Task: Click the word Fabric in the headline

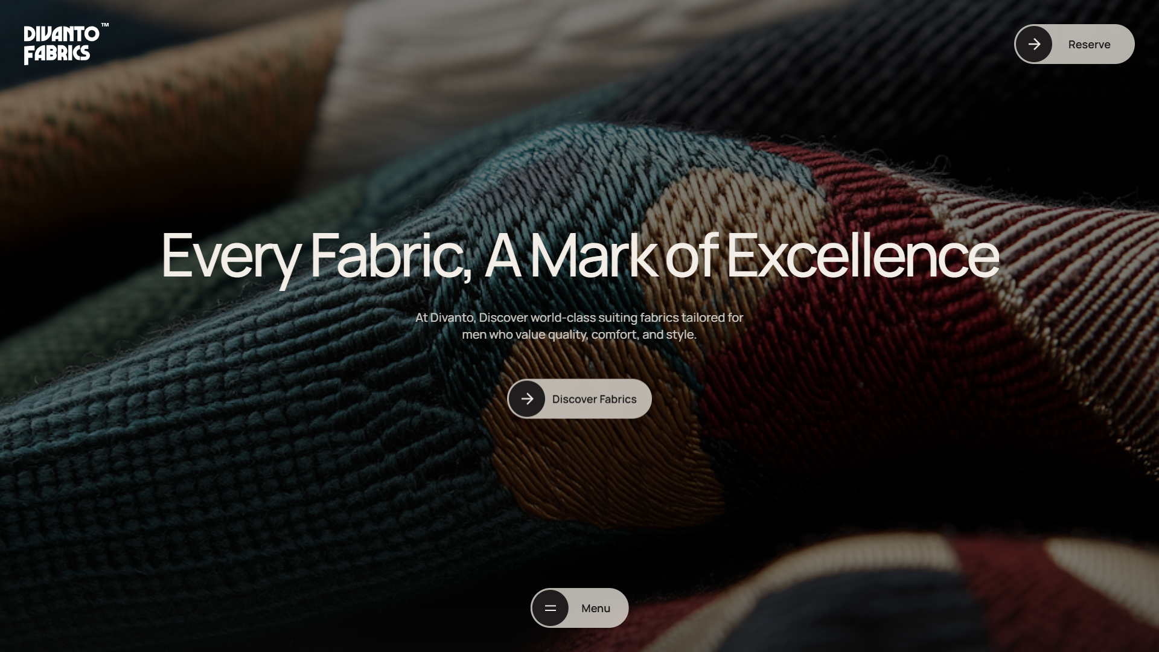Action: point(390,256)
